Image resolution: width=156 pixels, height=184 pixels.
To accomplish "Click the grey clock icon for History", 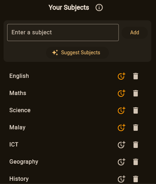I will click(121, 179).
